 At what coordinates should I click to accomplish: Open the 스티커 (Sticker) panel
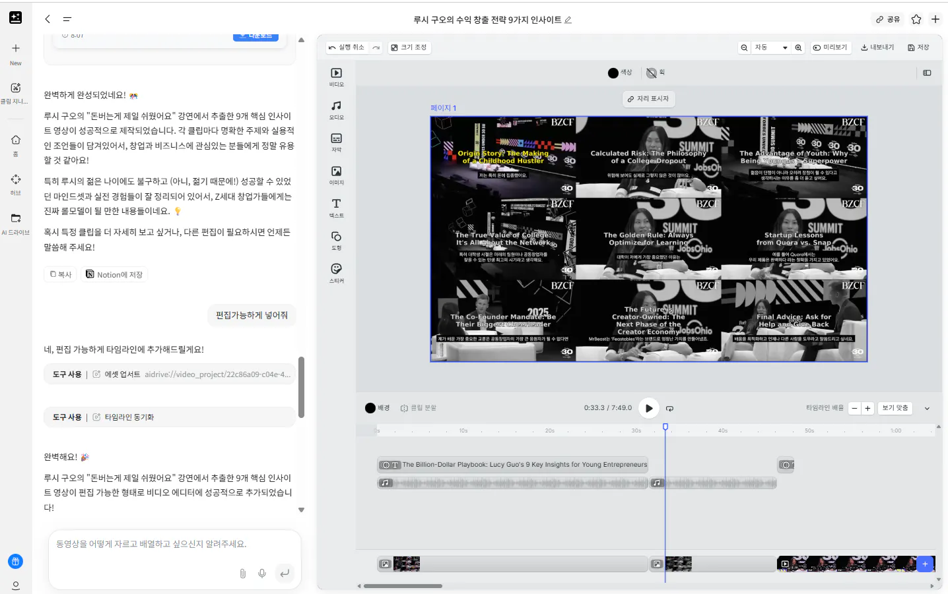click(337, 272)
